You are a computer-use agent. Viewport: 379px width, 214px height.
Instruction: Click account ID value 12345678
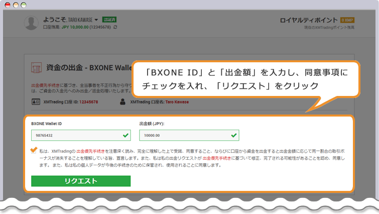[x=89, y=102]
